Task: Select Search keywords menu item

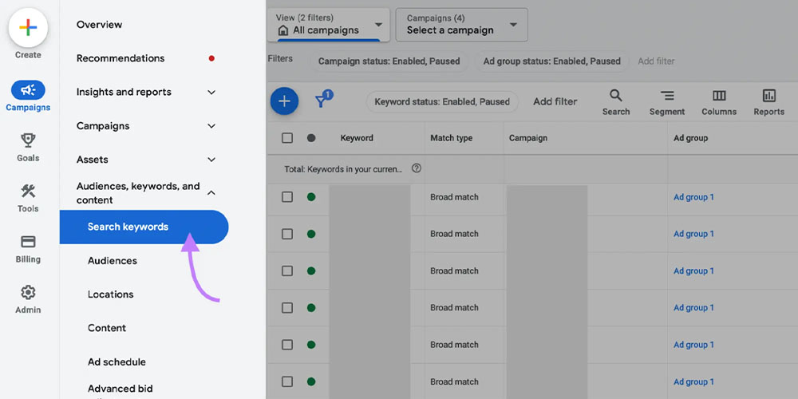Action: tap(144, 227)
